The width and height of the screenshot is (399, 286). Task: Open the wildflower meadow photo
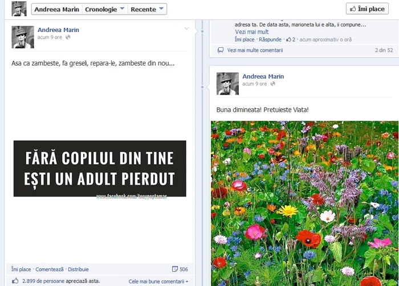(304, 203)
